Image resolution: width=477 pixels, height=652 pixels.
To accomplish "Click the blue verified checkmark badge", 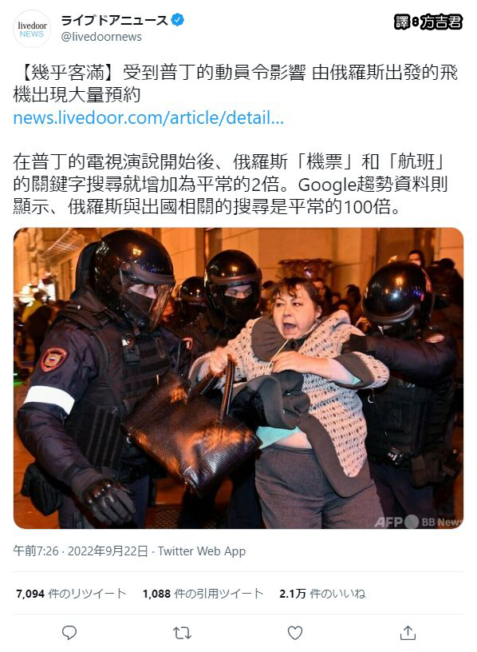I will 178,19.
